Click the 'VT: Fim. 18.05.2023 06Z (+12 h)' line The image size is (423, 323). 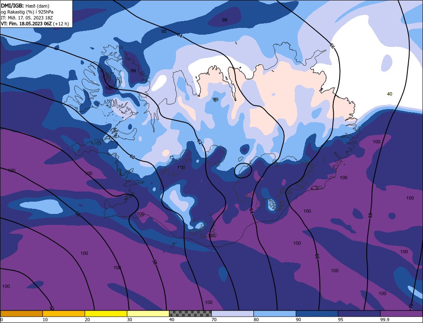[x=35, y=24]
